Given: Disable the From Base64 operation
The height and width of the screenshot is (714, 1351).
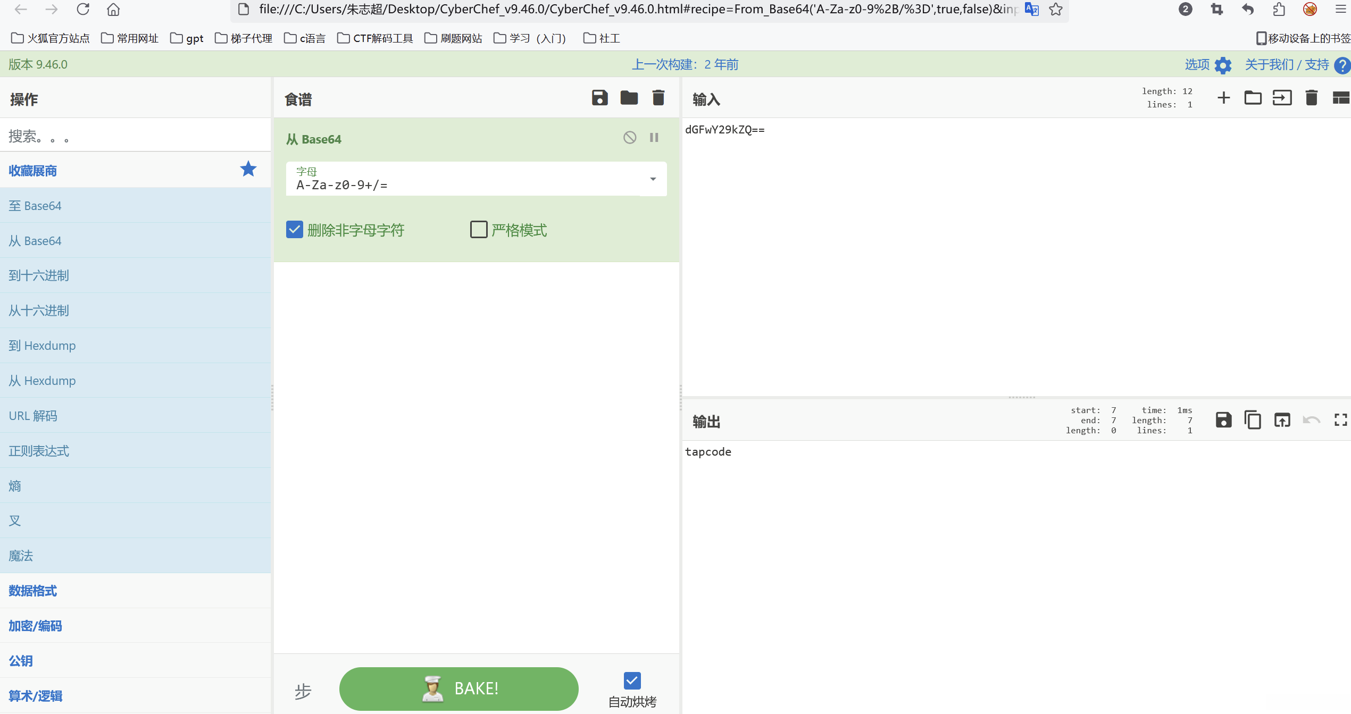Looking at the screenshot, I should point(629,138).
